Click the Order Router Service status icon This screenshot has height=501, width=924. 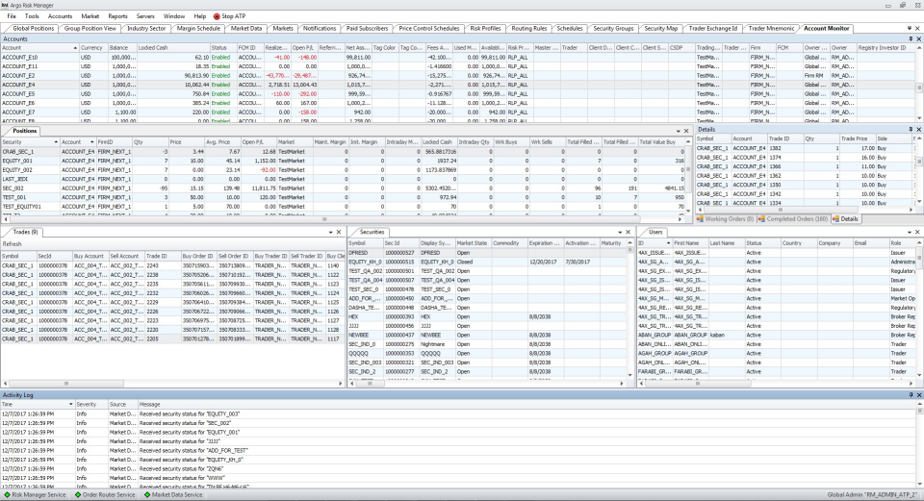click(x=78, y=495)
